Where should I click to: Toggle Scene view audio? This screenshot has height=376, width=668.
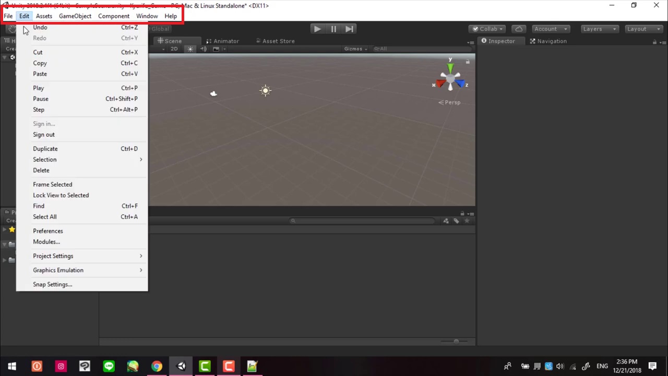coord(203,49)
